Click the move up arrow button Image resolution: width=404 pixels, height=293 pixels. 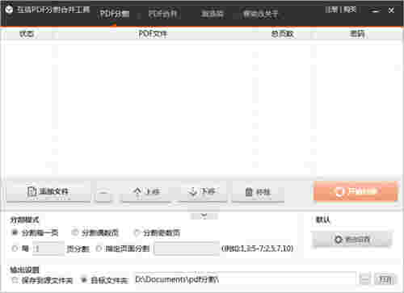tap(147, 191)
